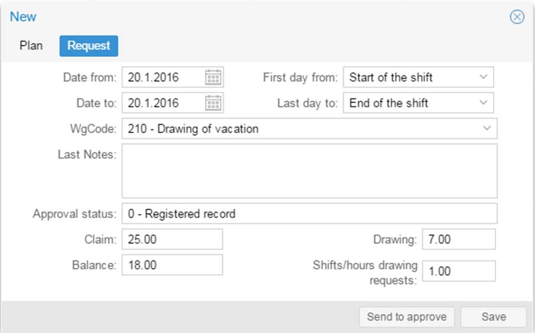The height and width of the screenshot is (333, 535).
Task: Switch to the Plan tab
Action: click(31, 45)
